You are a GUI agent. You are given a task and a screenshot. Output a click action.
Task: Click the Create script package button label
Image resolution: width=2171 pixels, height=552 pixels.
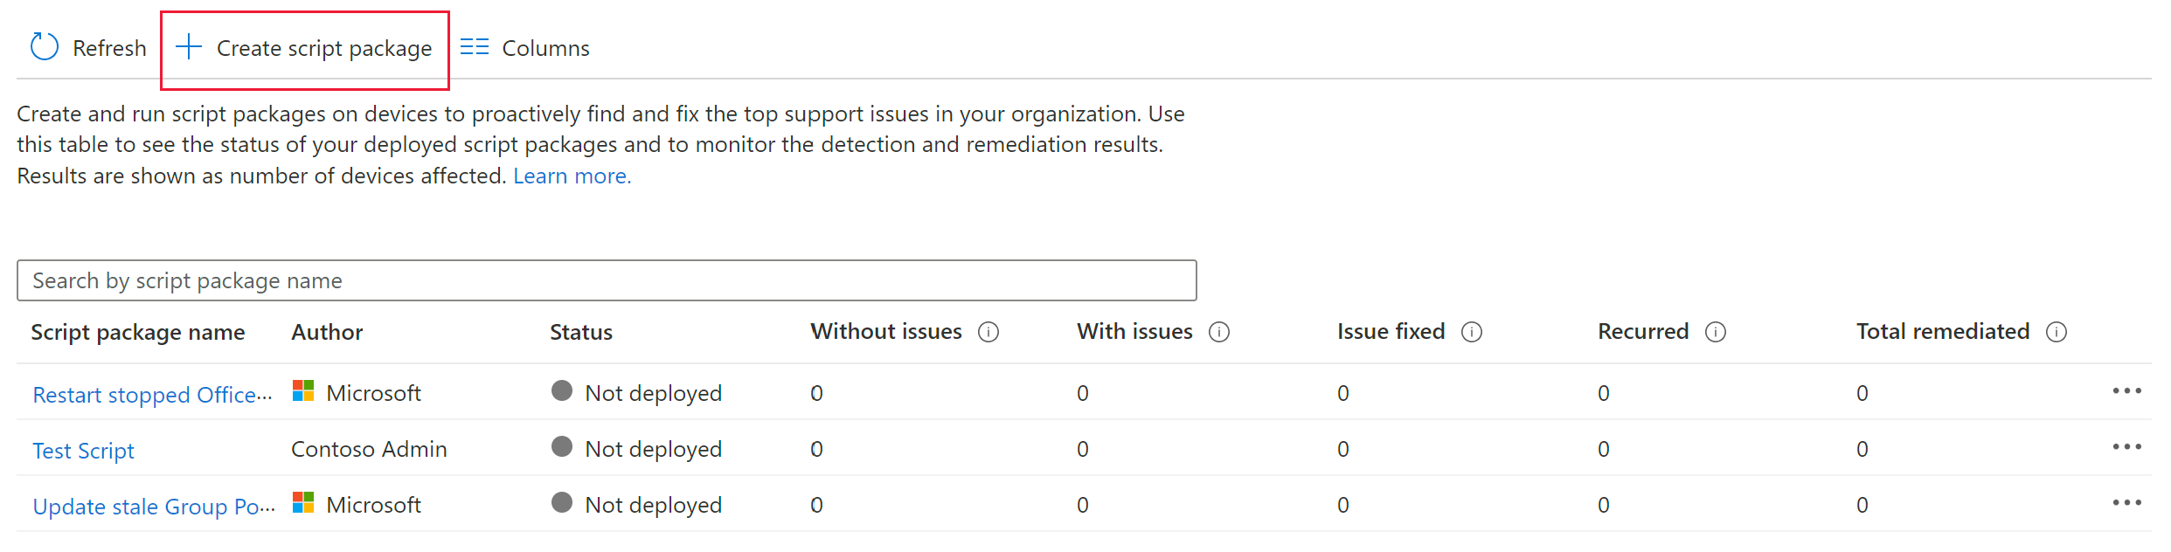(x=324, y=48)
